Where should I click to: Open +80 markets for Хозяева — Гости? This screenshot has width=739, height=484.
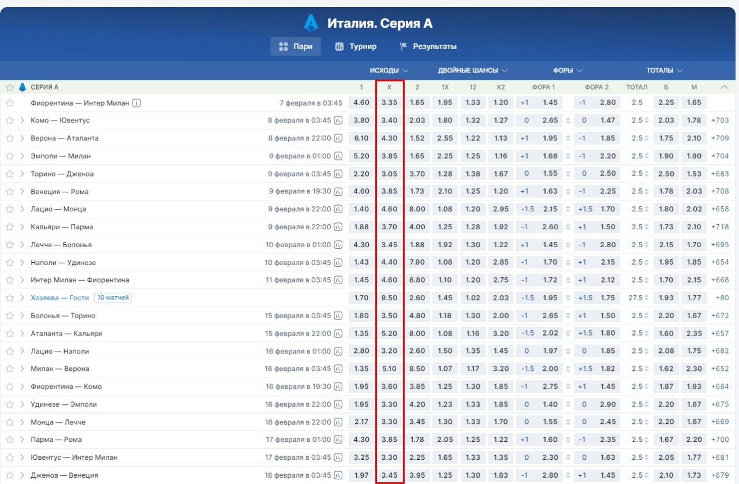tap(722, 298)
